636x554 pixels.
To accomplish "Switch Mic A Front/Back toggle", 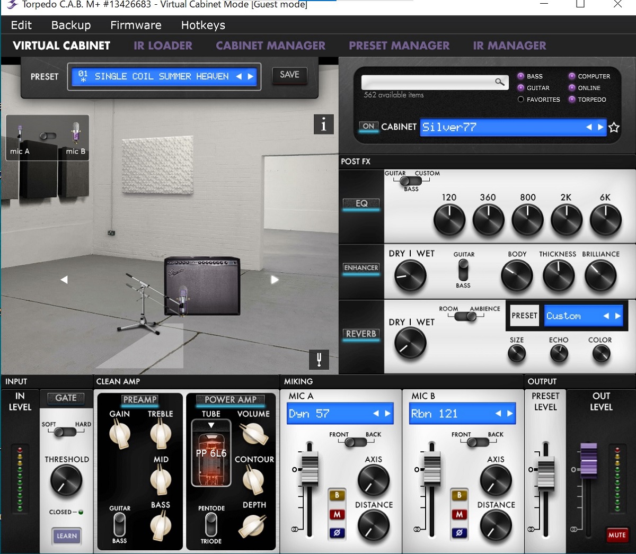I will coord(356,442).
